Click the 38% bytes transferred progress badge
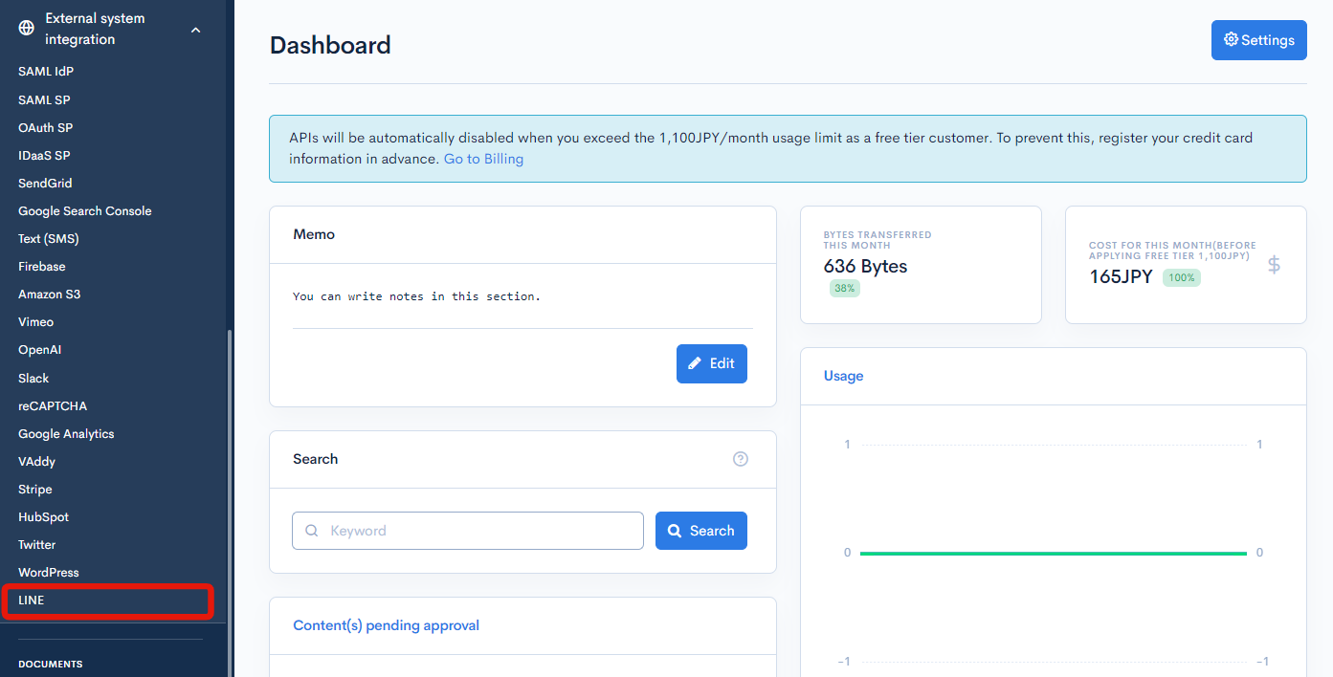 (x=844, y=288)
